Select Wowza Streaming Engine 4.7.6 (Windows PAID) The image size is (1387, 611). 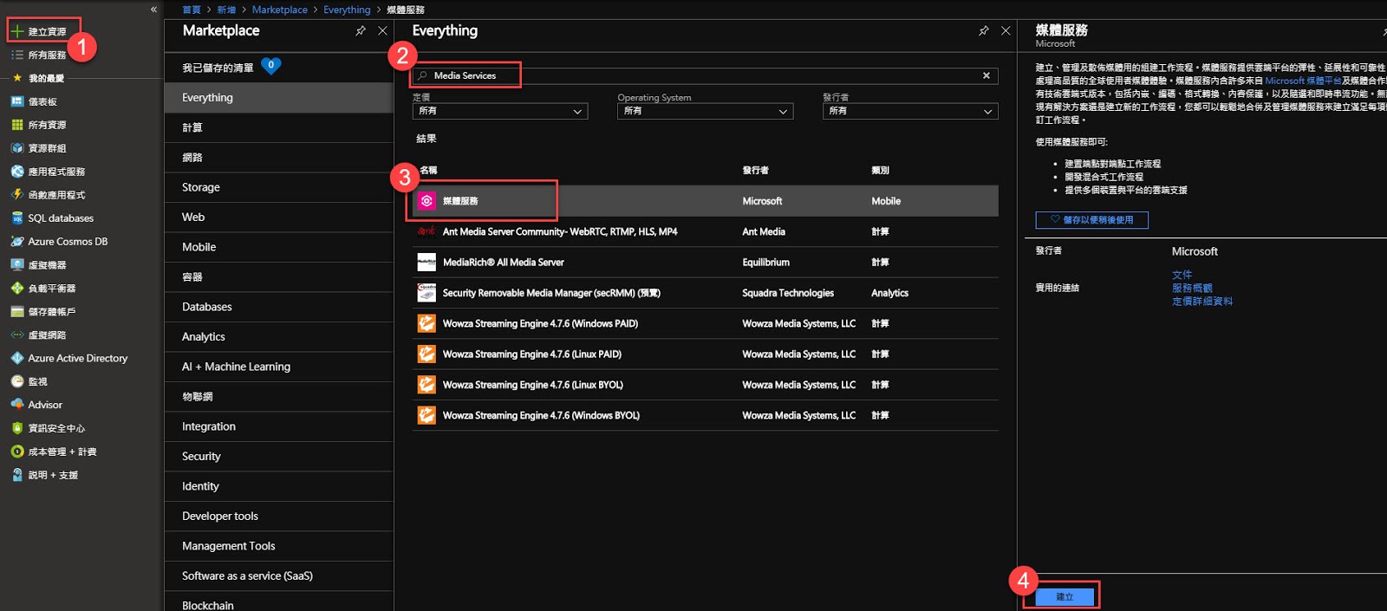point(705,323)
